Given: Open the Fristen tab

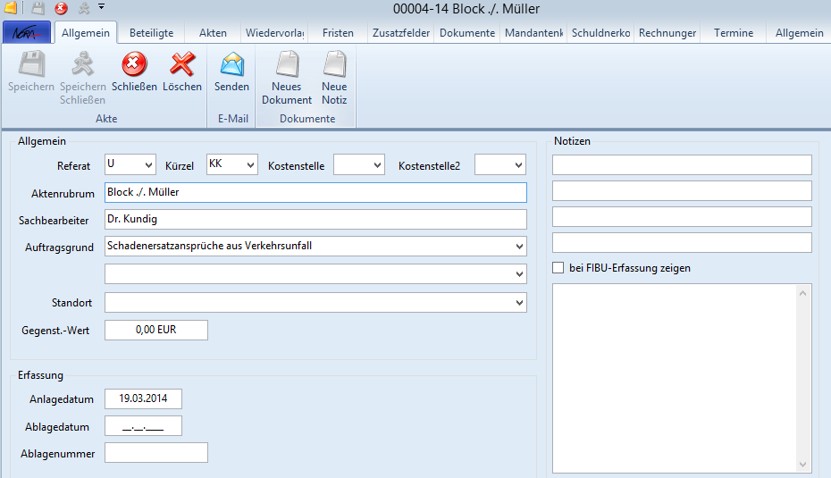Looking at the screenshot, I should coord(338,33).
